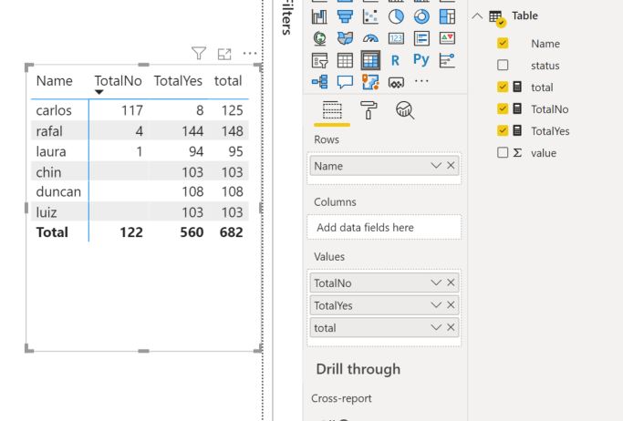623x421 pixels.
Task: Click the filter icon above the matrix
Action: click(199, 53)
